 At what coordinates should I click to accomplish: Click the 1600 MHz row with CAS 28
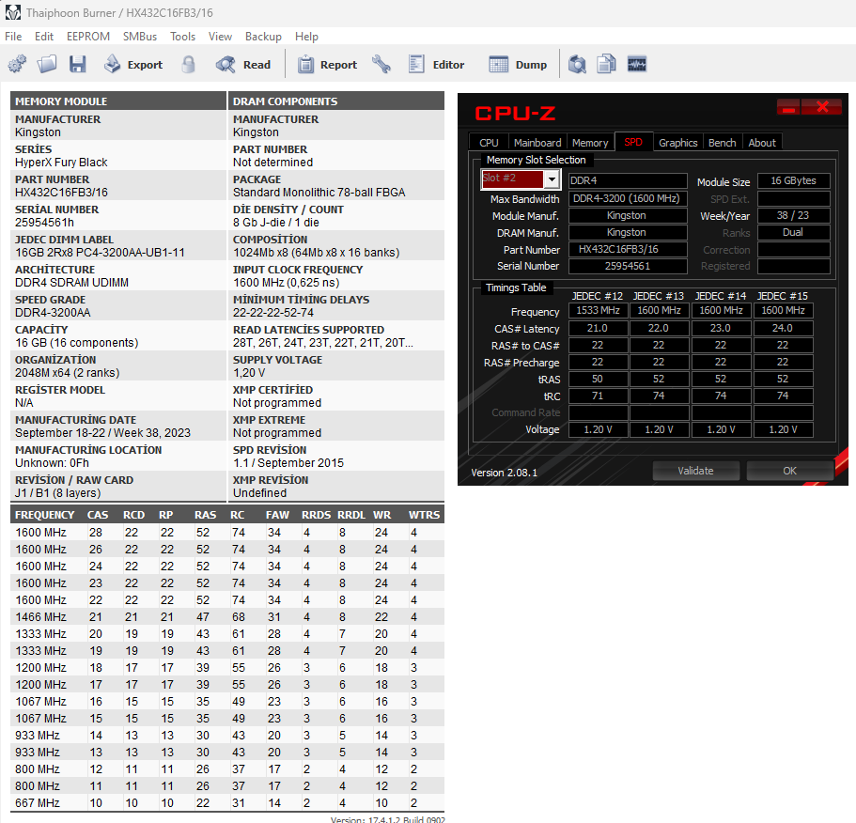[227, 532]
